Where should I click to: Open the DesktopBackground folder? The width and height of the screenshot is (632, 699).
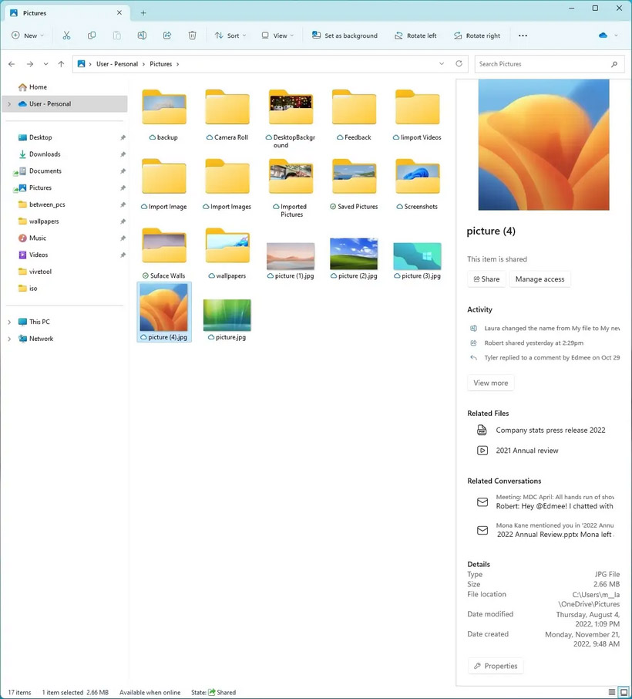[x=291, y=119]
